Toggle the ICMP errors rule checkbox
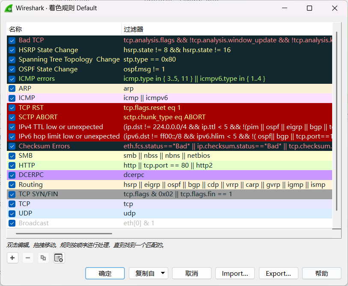This screenshot has width=348, height=286. 12,79
